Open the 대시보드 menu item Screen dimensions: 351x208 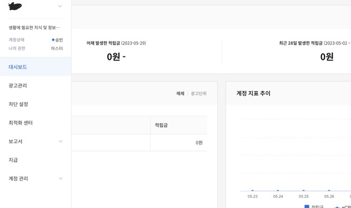coord(36,67)
